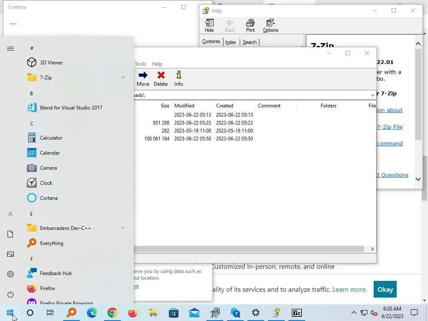Open 7-Zip address path dropdown

372,95
